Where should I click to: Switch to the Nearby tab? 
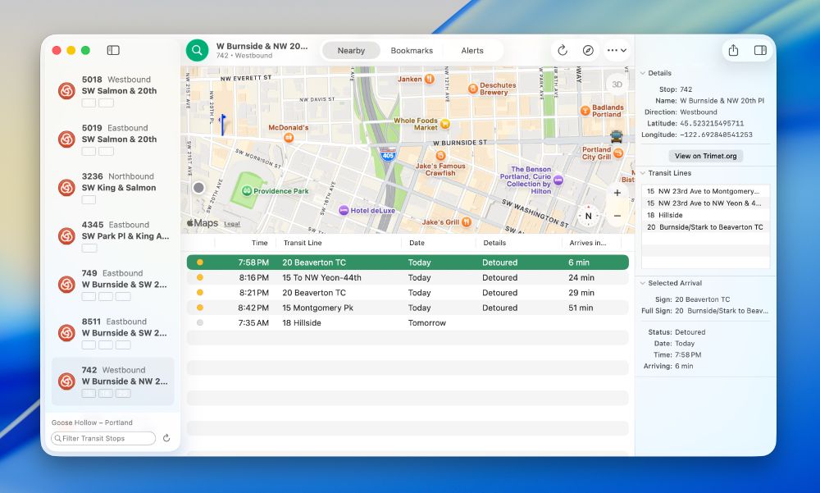(x=351, y=51)
